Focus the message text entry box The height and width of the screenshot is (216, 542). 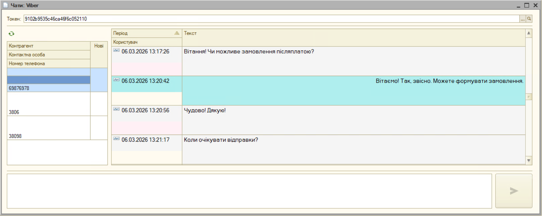(249, 191)
